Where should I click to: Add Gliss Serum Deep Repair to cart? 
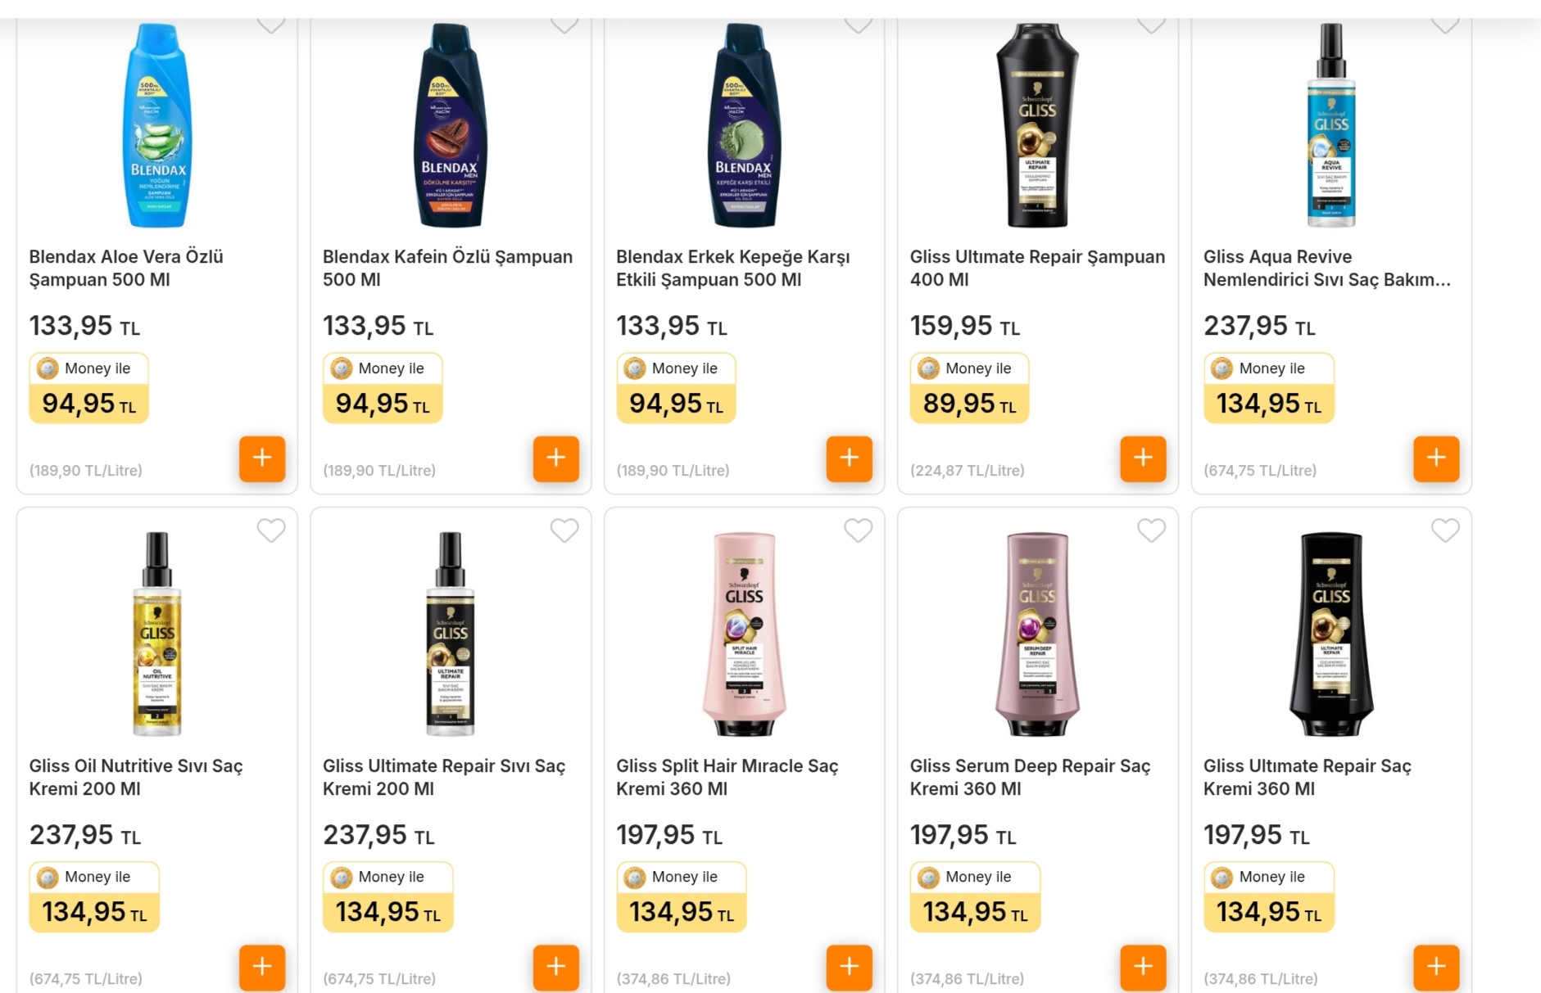[1143, 967]
